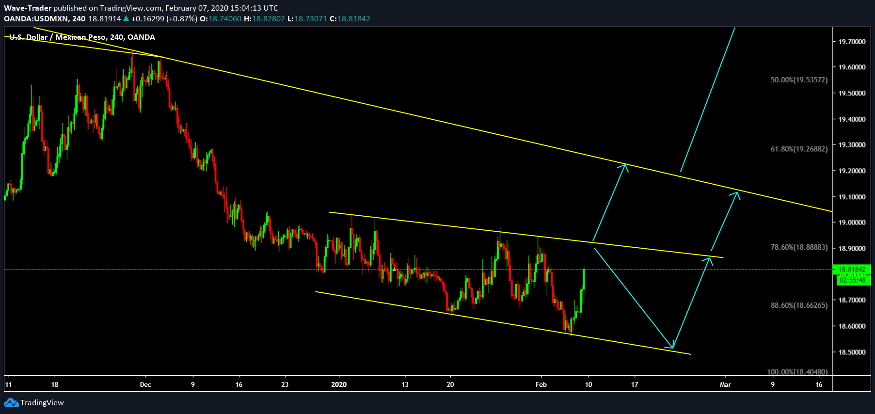Click the '18' date on time axis
The width and height of the screenshot is (875, 414).
click(x=55, y=384)
